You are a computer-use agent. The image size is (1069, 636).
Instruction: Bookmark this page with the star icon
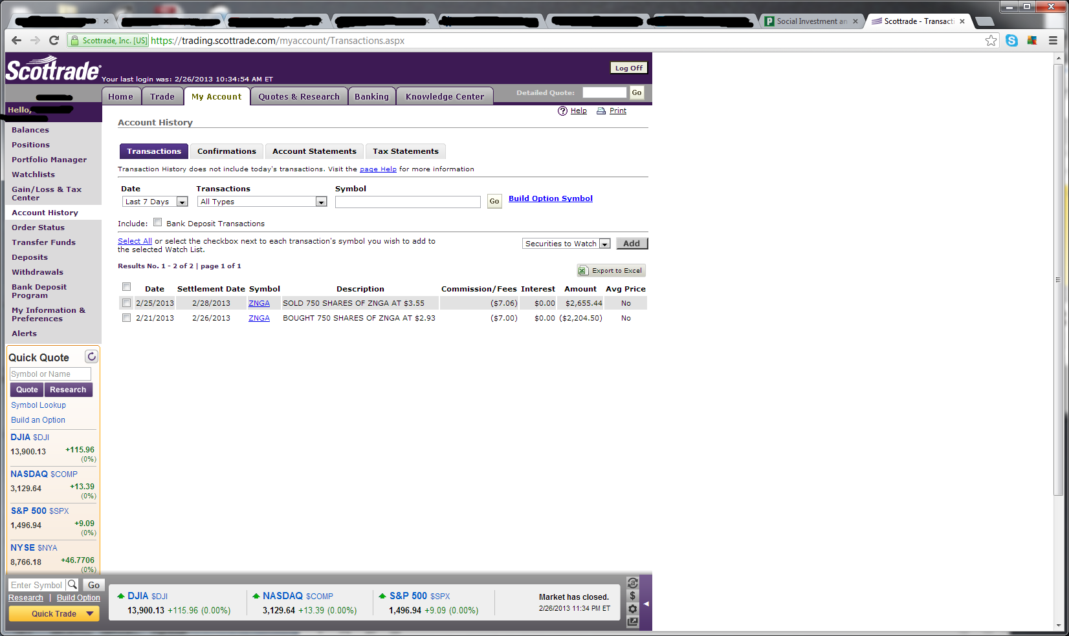tap(991, 41)
